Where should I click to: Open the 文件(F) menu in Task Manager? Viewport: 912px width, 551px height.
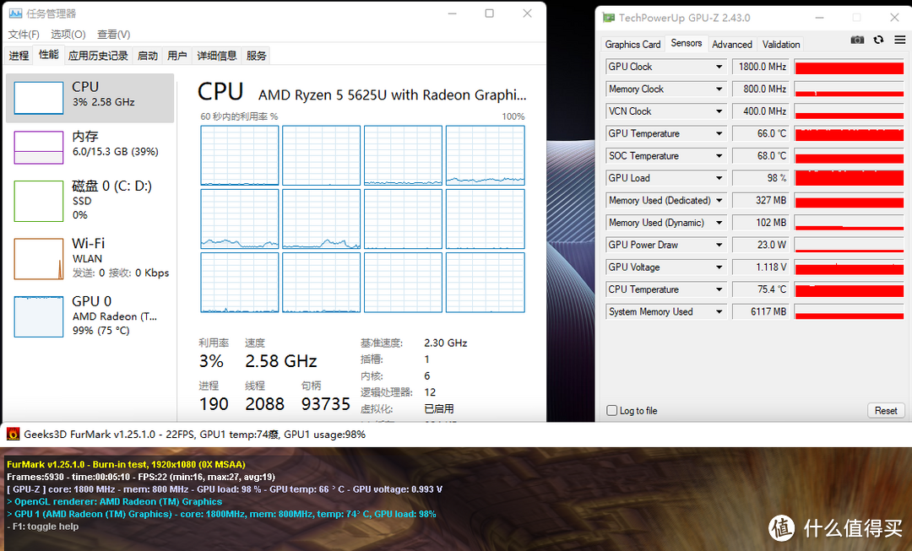pyautogui.click(x=24, y=35)
